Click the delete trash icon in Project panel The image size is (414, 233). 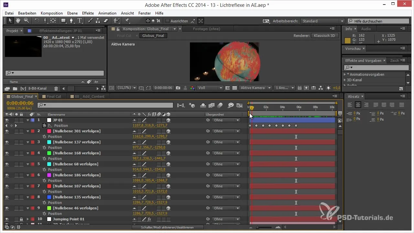click(x=56, y=88)
